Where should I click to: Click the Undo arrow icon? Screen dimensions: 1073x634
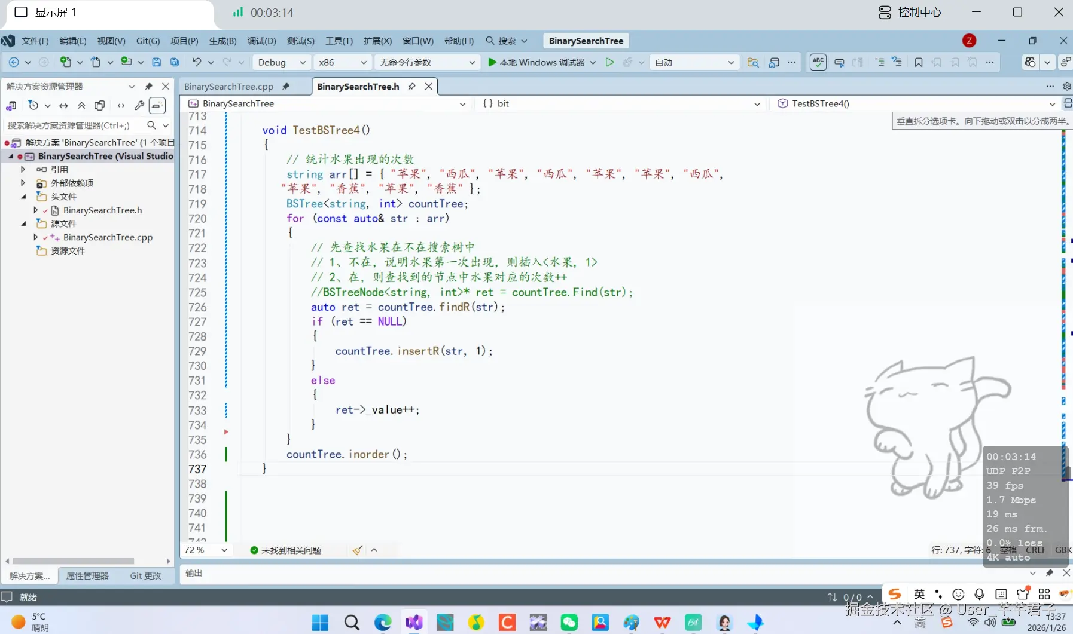[197, 62]
